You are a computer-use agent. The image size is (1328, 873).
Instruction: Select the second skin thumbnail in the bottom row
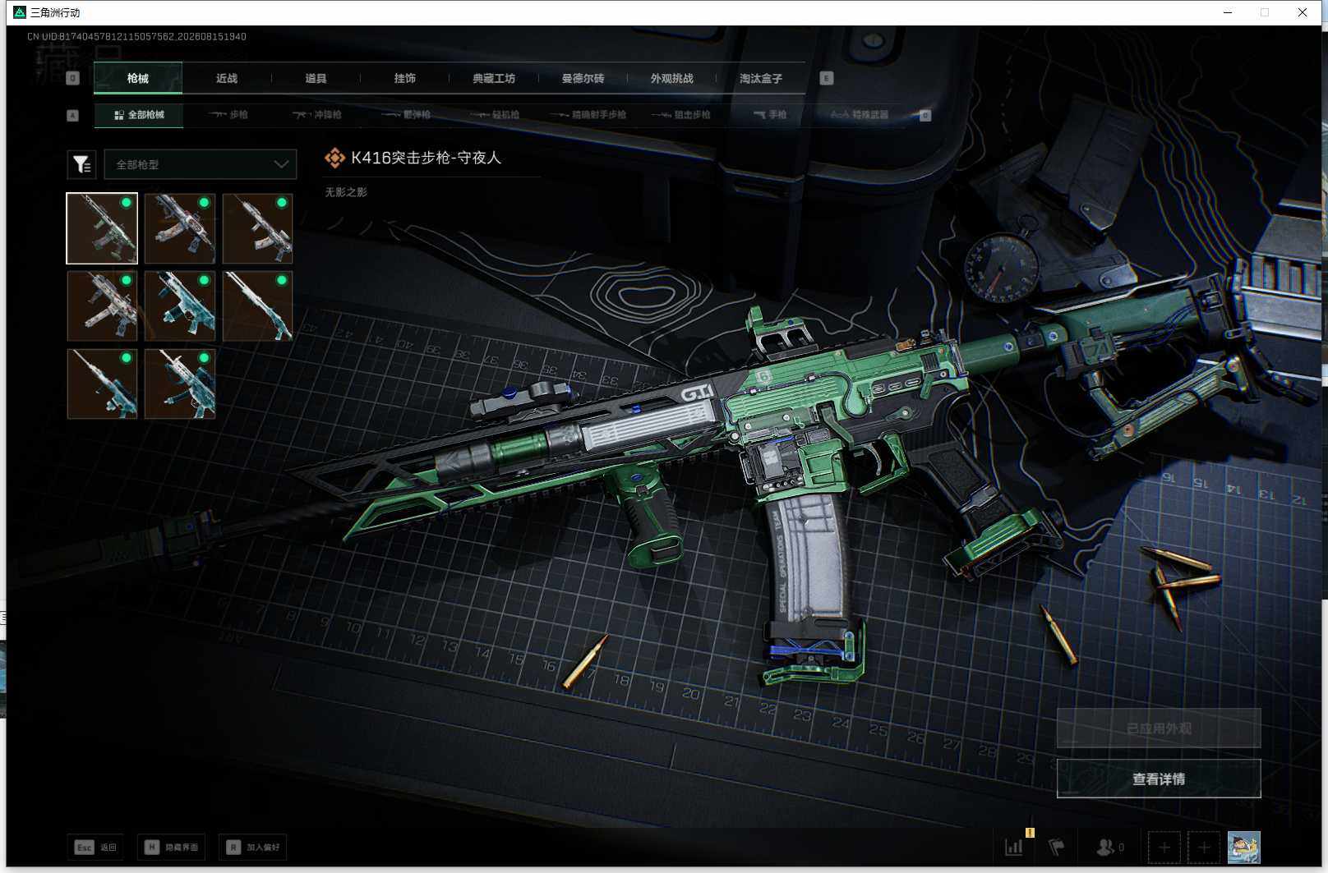pyautogui.click(x=180, y=384)
